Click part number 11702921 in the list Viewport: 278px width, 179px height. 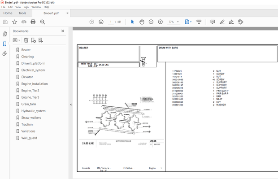click(177, 71)
